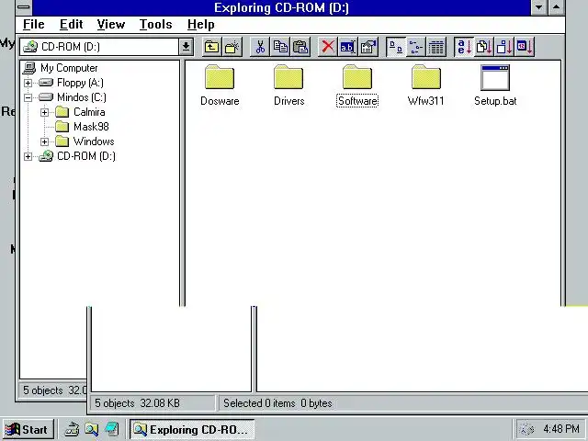Viewport: 588px width, 441px height.
Task: Open the Help menu
Action: tap(200, 25)
